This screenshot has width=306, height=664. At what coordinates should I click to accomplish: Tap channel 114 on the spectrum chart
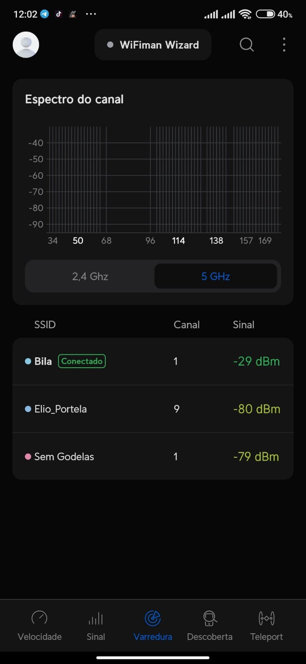coord(178,241)
